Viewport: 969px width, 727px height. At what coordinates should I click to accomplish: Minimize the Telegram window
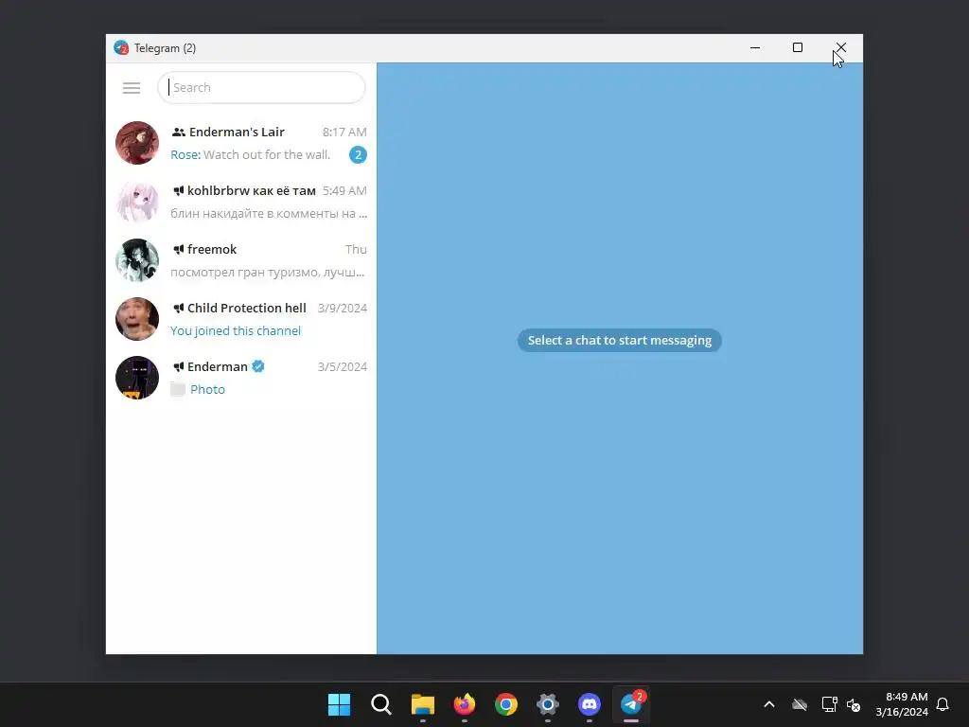point(754,47)
